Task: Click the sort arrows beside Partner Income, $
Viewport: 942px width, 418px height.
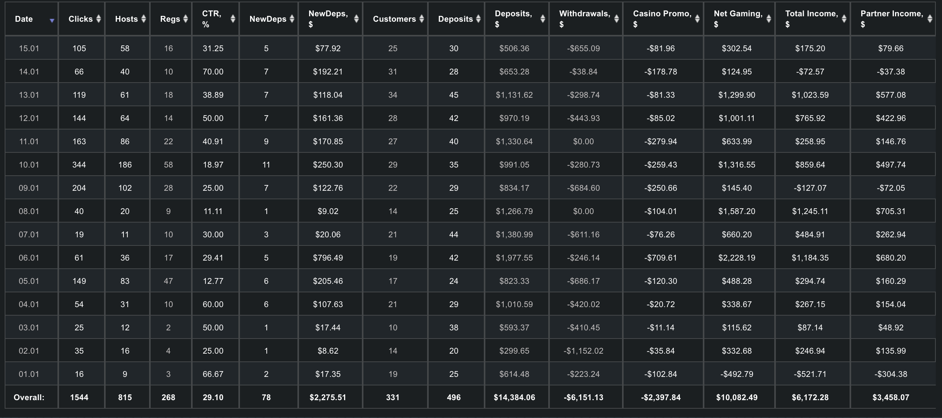Action: tap(930, 19)
